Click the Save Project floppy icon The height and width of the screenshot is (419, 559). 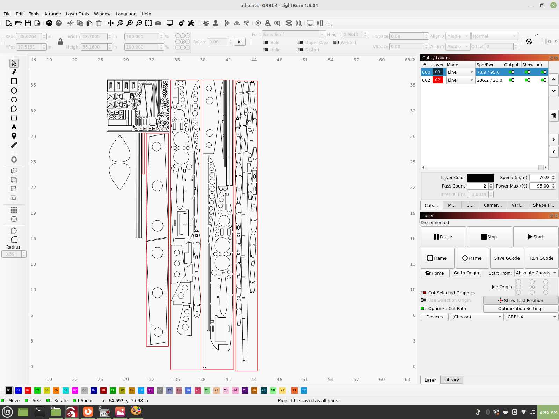pyautogui.click(x=28, y=23)
